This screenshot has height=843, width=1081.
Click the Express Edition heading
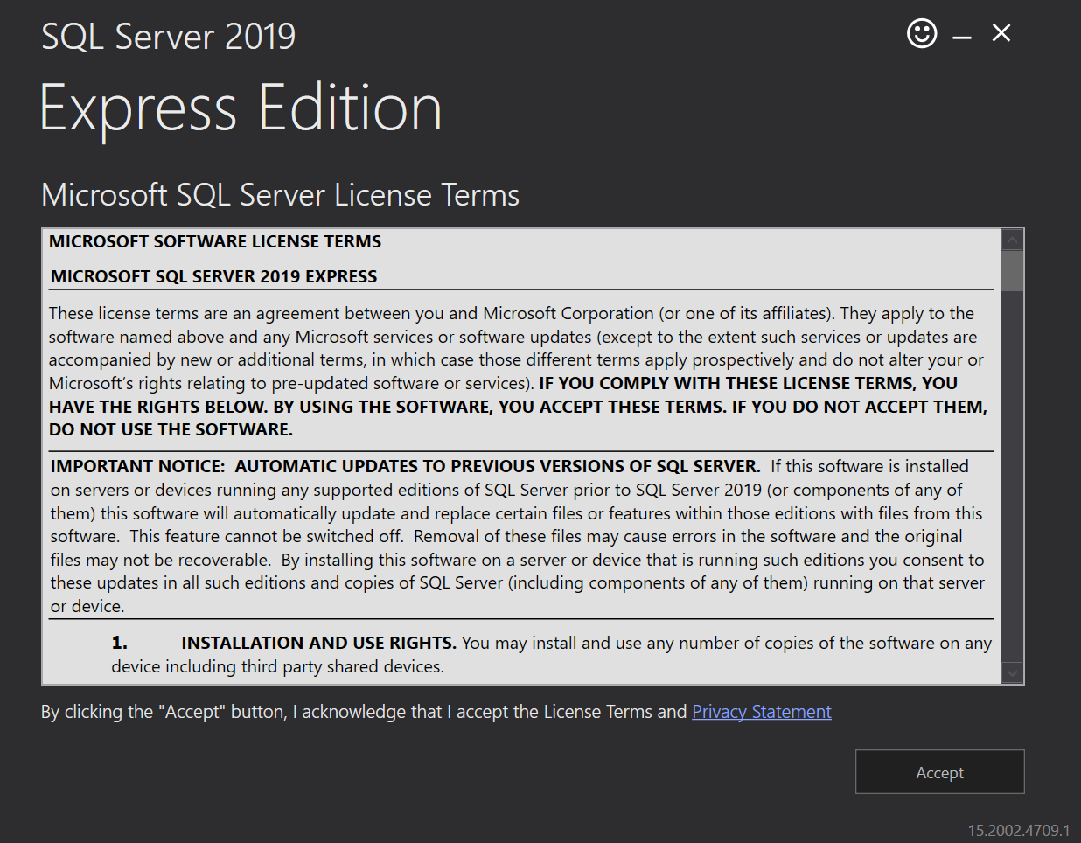(241, 108)
